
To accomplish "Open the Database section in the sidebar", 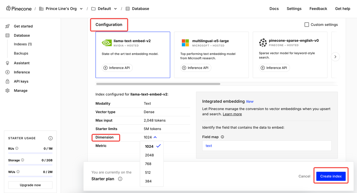I will point(22,35).
